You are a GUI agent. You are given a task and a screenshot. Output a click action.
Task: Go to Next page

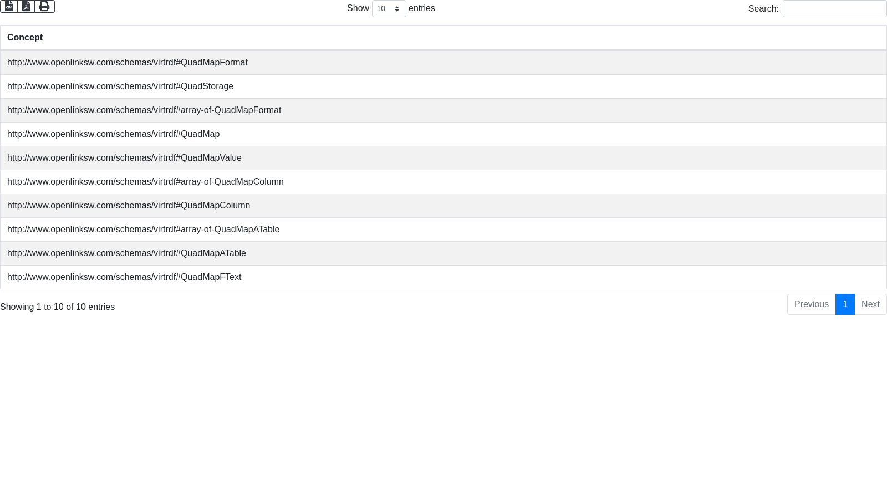870,304
